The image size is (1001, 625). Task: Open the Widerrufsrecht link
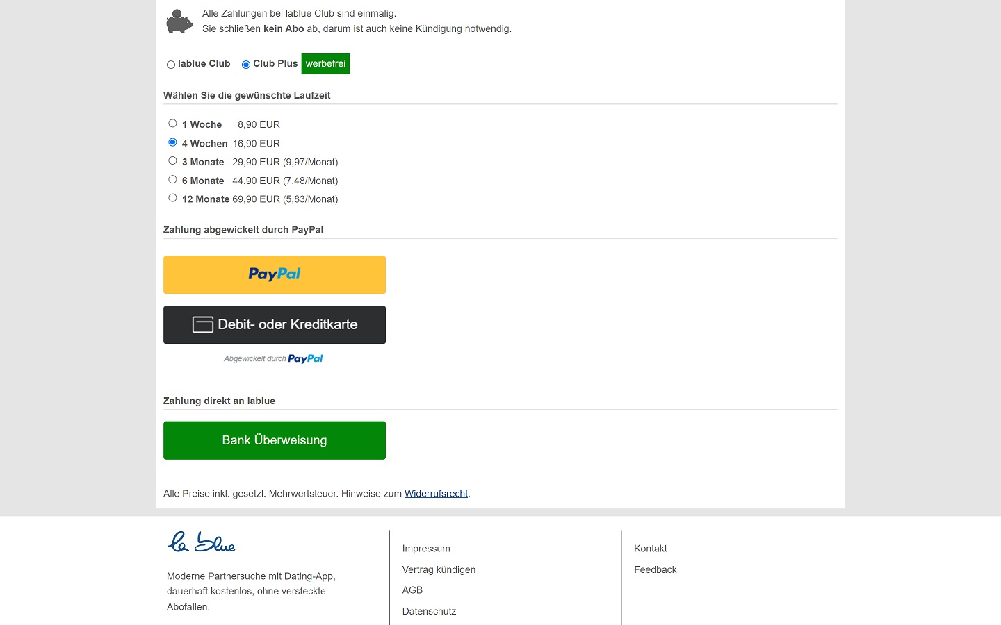(x=436, y=494)
